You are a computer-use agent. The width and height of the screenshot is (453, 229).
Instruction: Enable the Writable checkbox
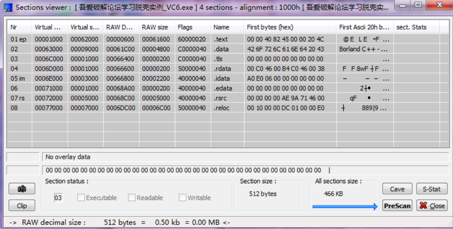183,198
